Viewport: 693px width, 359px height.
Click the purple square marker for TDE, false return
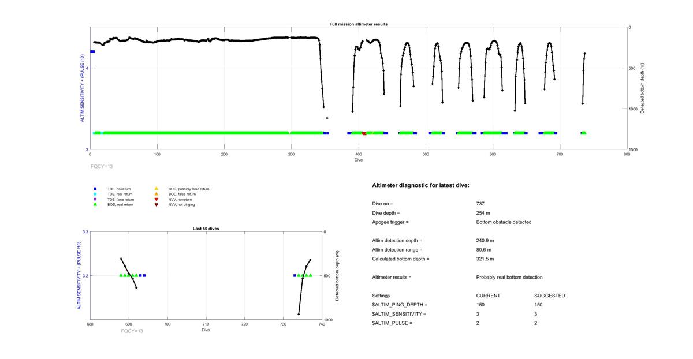coord(95,199)
